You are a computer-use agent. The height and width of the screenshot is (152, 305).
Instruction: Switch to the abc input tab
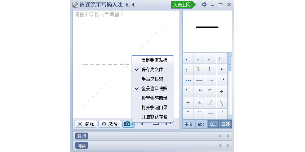[201, 124]
